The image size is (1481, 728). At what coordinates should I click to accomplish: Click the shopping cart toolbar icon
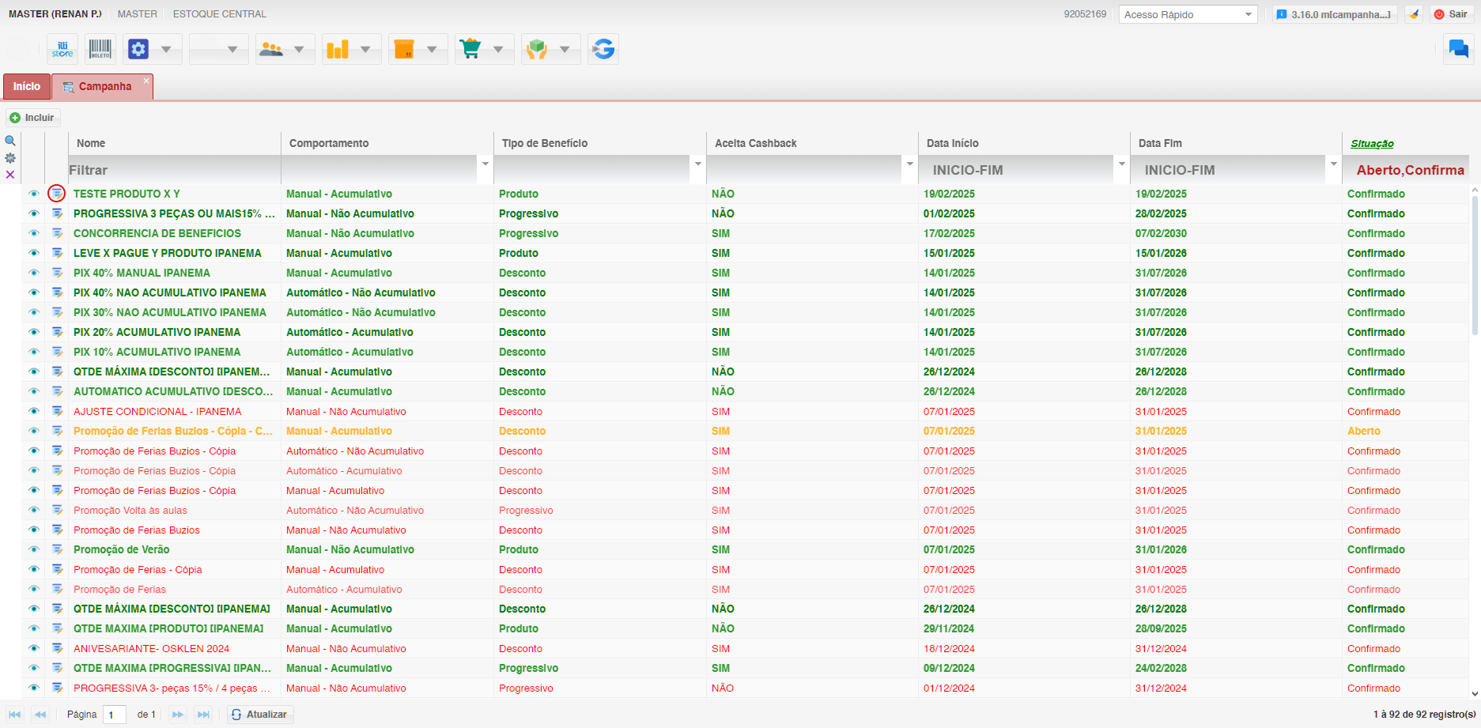coord(470,49)
